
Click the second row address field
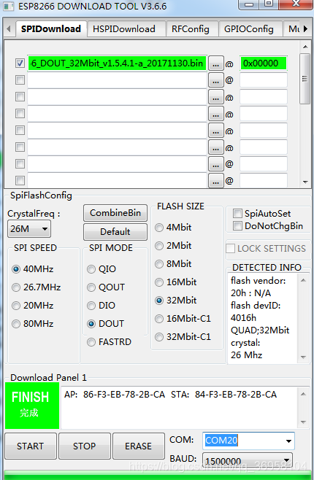pyautogui.click(x=264, y=80)
